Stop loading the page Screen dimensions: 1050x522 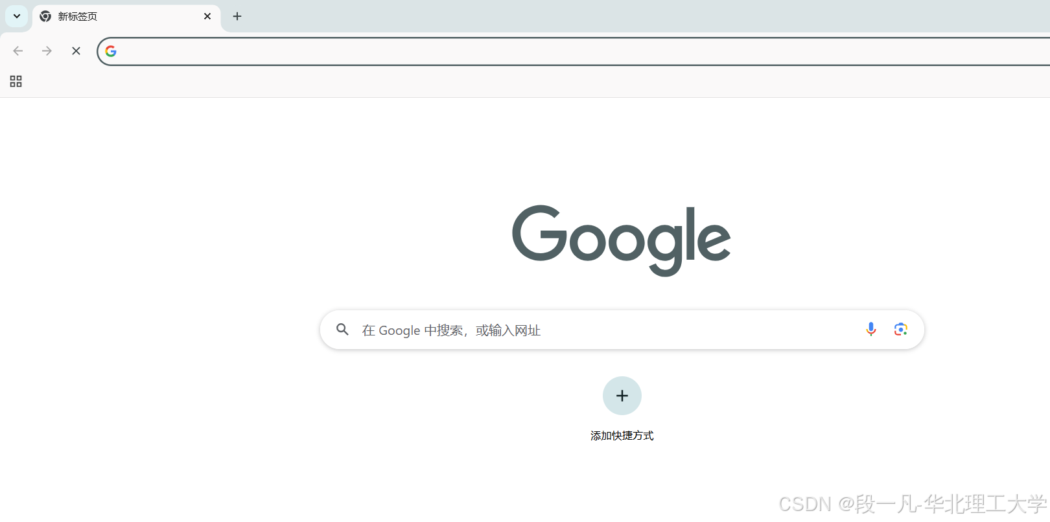tap(76, 51)
